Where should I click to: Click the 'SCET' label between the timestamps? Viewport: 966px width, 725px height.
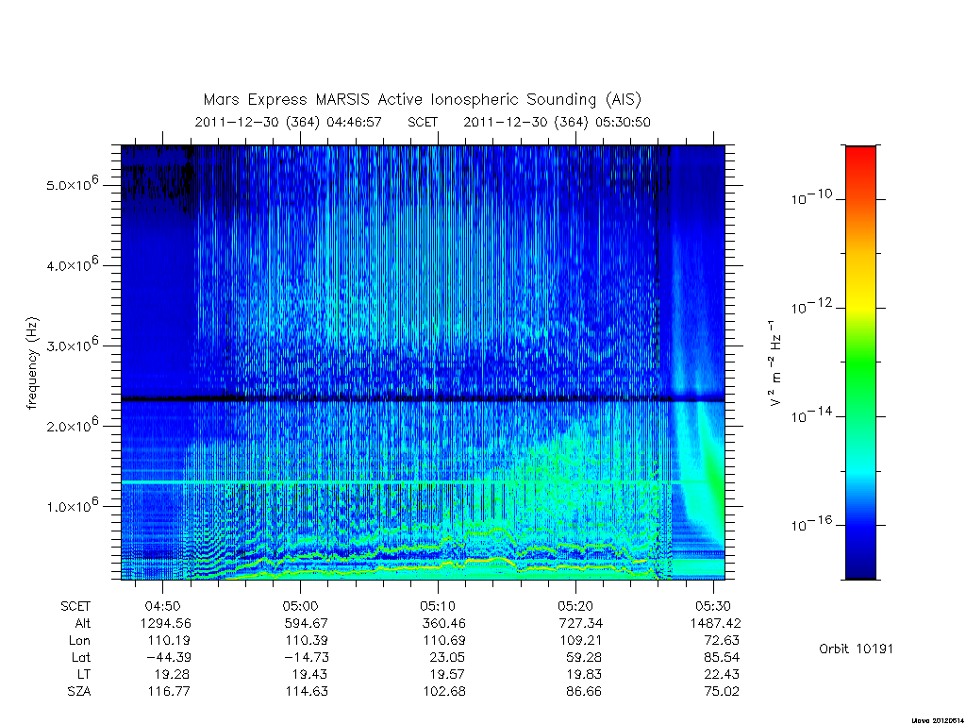coord(423,122)
